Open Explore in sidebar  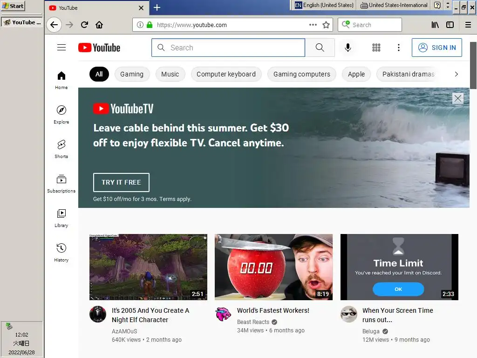tap(61, 115)
